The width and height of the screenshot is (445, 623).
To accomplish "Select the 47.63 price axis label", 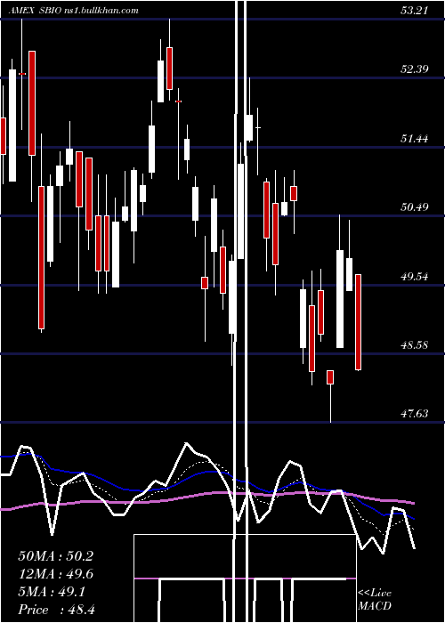I will [x=415, y=414].
